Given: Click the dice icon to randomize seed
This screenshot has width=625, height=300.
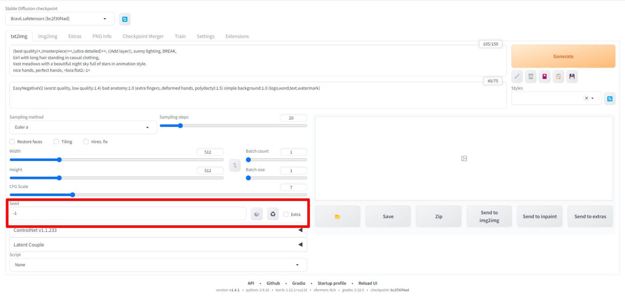Looking at the screenshot, I should click(257, 214).
